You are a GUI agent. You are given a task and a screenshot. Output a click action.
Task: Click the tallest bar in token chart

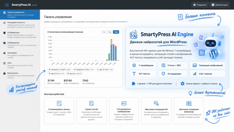111,50
